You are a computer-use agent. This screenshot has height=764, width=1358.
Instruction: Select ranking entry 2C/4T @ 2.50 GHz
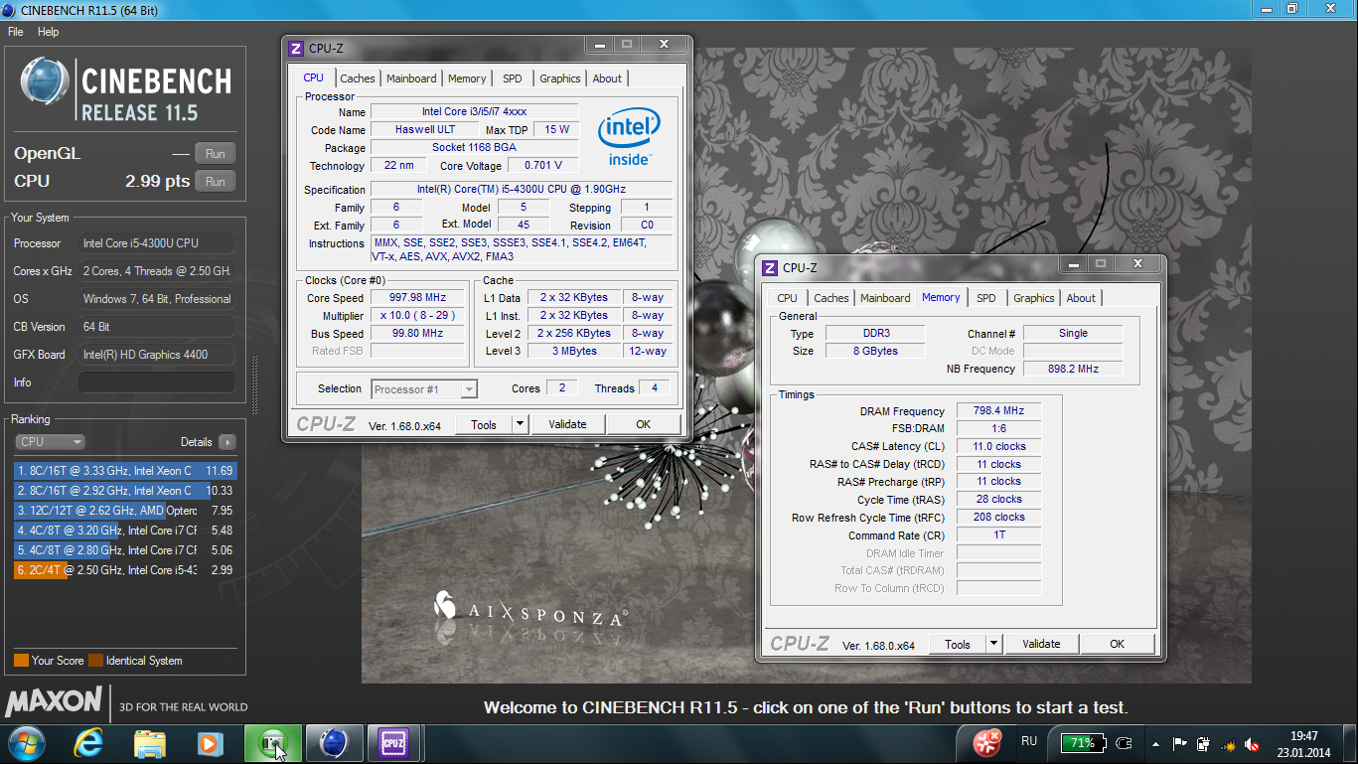tap(125, 570)
